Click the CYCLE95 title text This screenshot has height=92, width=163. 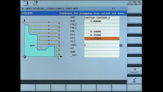point(27,13)
